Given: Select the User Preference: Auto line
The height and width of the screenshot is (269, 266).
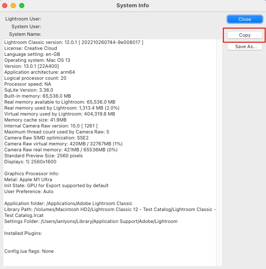Looking at the screenshot, I should click(x=29, y=192).
